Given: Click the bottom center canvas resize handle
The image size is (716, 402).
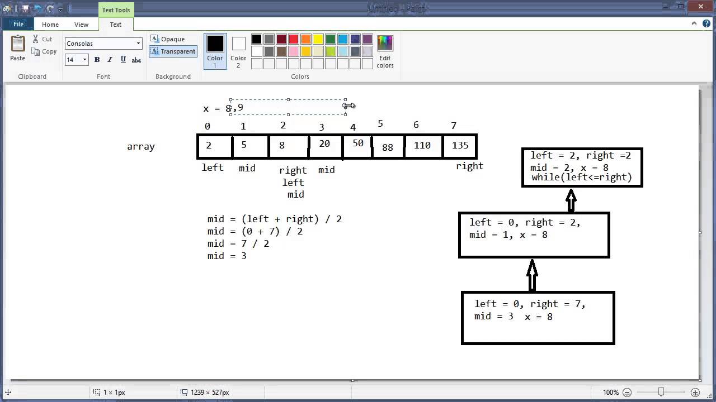Looking at the screenshot, I should click(352, 380).
